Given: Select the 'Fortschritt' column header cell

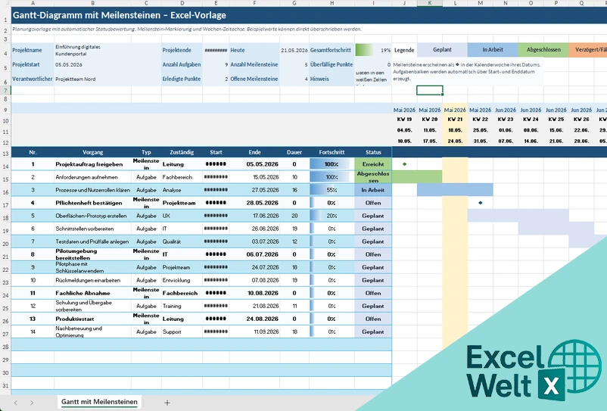Looking at the screenshot, I should [x=332, y=152].
